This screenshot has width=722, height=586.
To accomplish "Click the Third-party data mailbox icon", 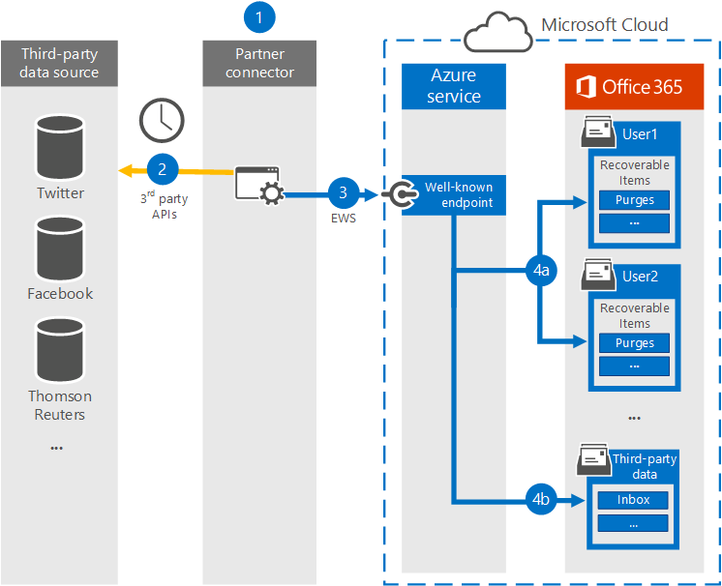I will coord(594,459).
